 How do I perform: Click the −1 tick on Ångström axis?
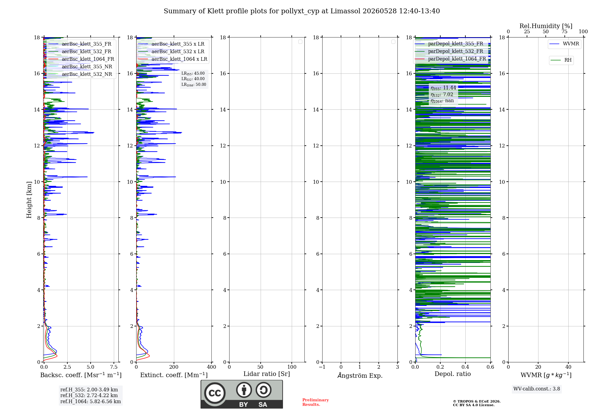click(322, 367)
